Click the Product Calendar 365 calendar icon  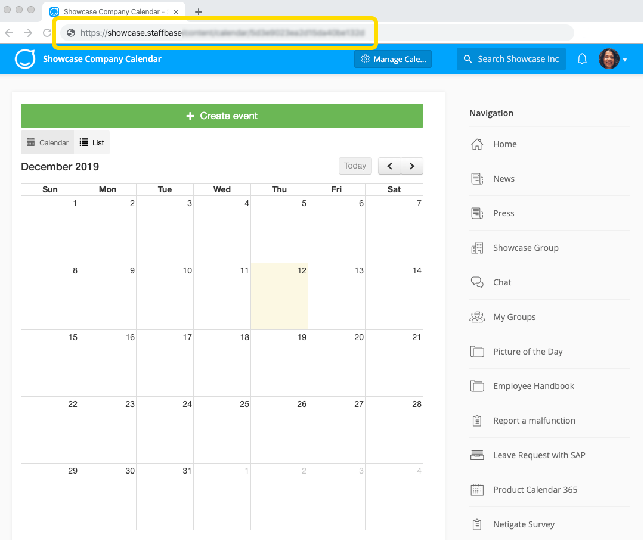(477, 490)
